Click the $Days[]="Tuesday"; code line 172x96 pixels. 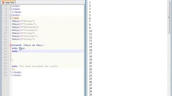point(24,24)
